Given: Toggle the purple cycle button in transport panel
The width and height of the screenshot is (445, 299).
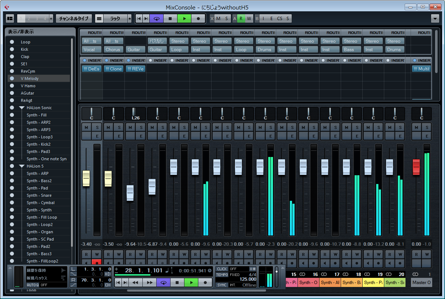Looking at the screenshot, I should [164, 282].
